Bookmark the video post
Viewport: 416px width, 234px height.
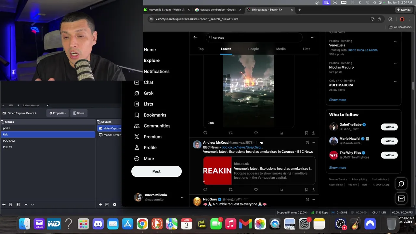pyautogui.click(x=306, y=133)
